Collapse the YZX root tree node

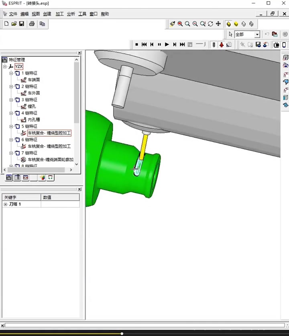[5, 67]
